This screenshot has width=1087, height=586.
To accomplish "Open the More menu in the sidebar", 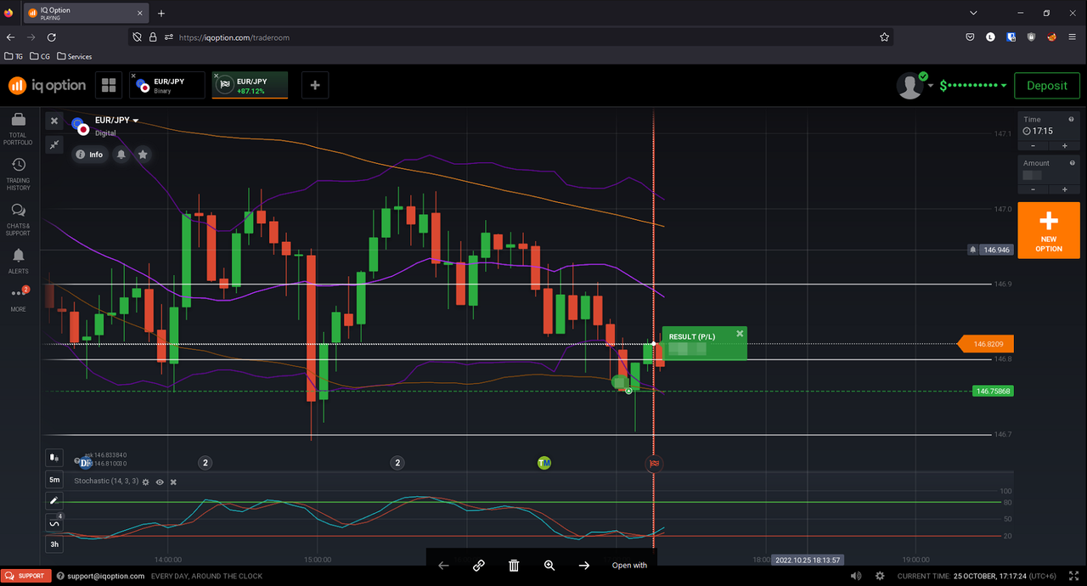I will tap(18, 298).
